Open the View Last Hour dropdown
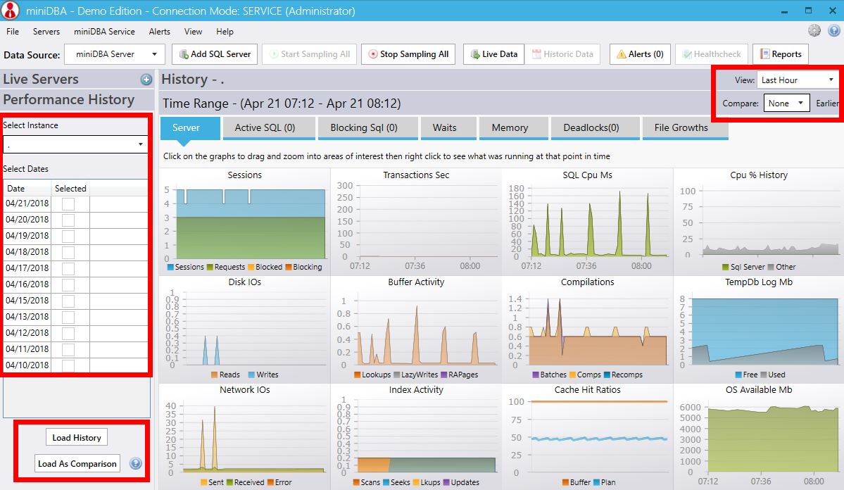 pos(797,80)
